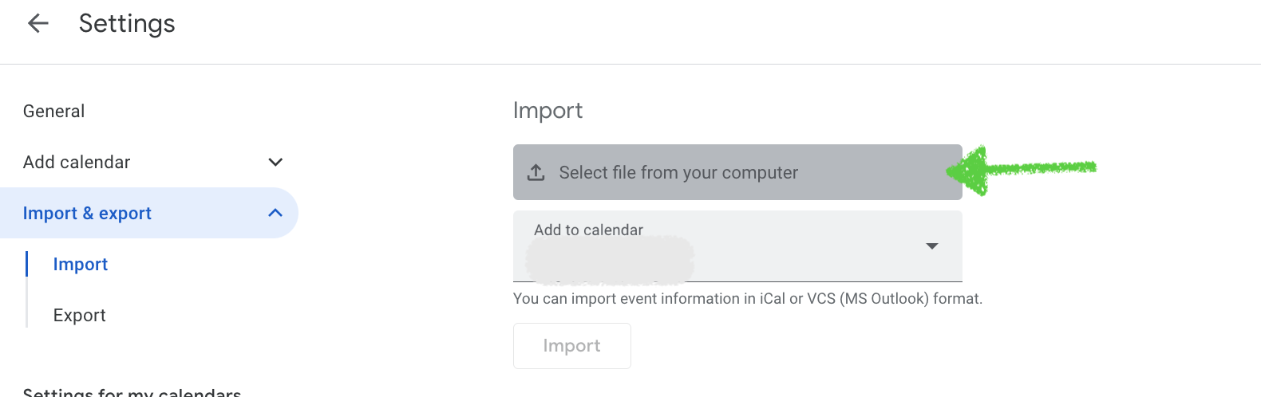Viewport: 1261px width, 397px height.
Task: Click the iCal or VCS format help text
Action: tap(748, 299)
